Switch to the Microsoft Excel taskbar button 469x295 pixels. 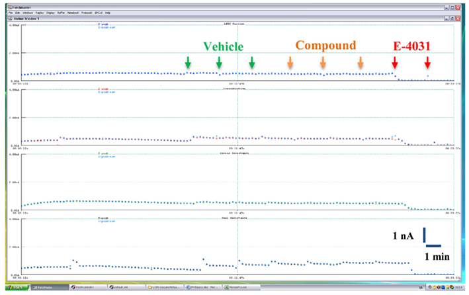[x=241, y=287]
